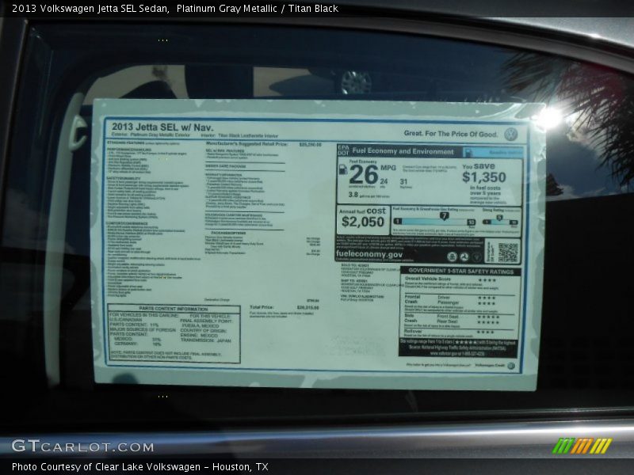Click the large '26' MPG figure

coord(363,175)
